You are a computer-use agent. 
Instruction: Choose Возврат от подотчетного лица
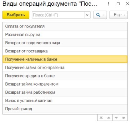(65, 43)
